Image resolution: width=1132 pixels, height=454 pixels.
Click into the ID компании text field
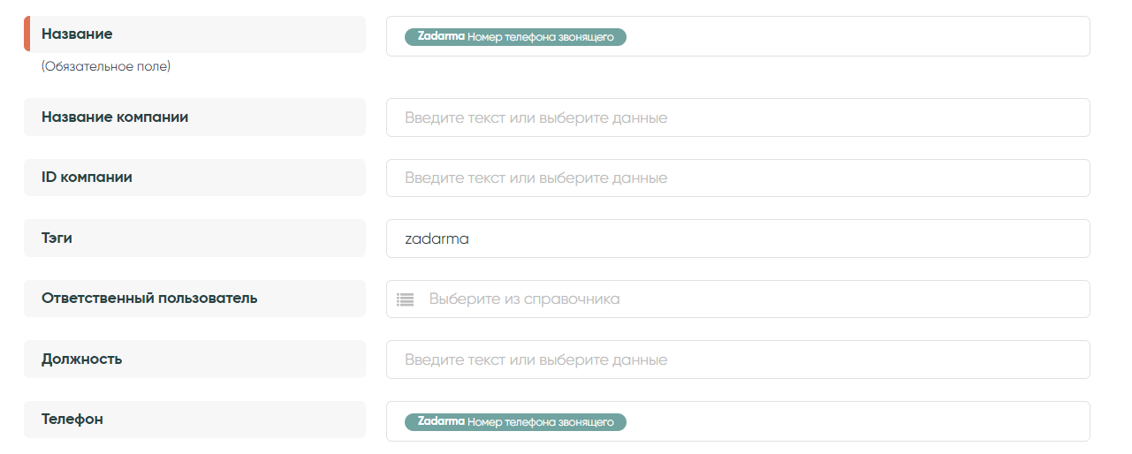738,178
